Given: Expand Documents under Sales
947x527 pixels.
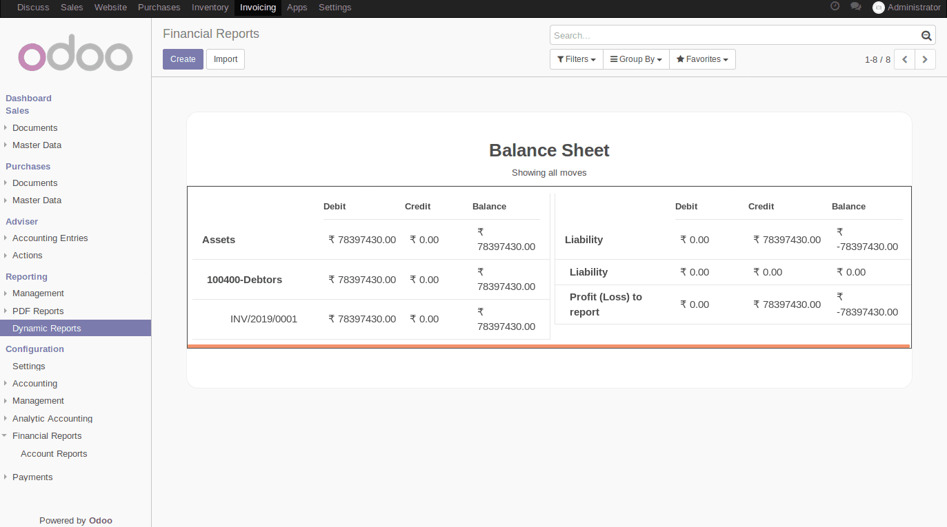Looking at the screenshot, I should (34, 128).
